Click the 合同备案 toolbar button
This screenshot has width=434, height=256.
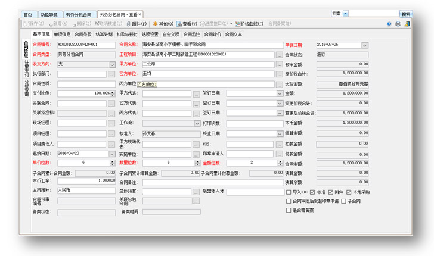(280, 24)
